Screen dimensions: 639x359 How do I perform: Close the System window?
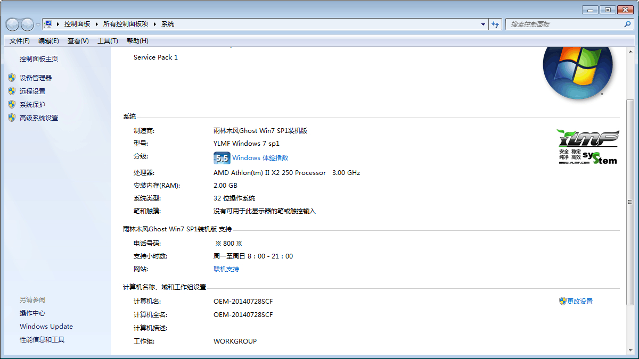click(624, 10)
